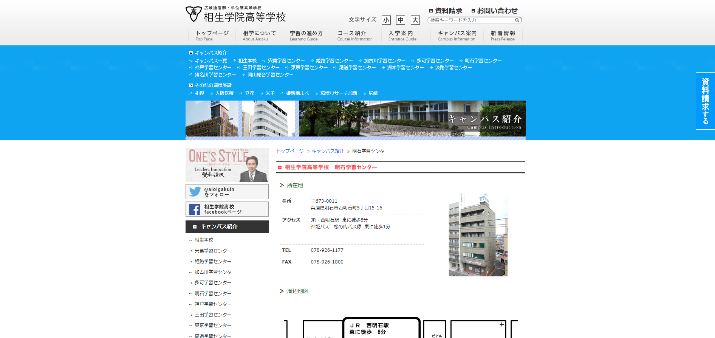Select 相生本校 in the sidebar list
The height and width of the screenshot is (338, 715).
tap(204, 240)
